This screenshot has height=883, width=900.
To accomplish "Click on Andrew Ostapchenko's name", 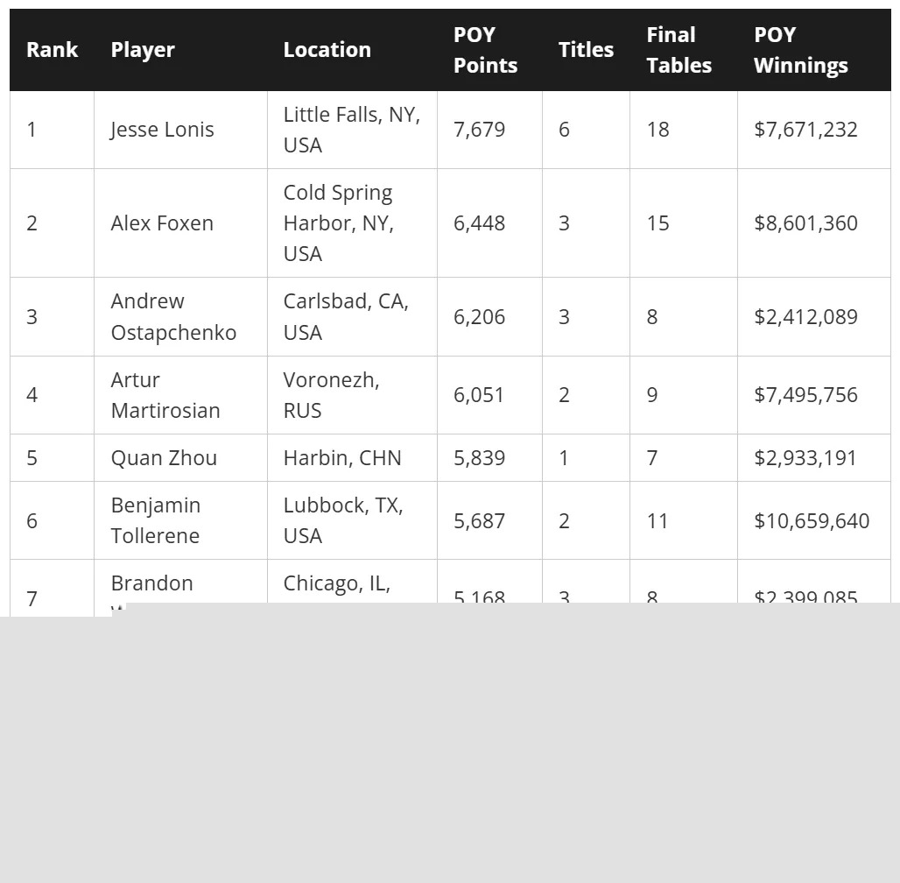I will coord(173,317).
